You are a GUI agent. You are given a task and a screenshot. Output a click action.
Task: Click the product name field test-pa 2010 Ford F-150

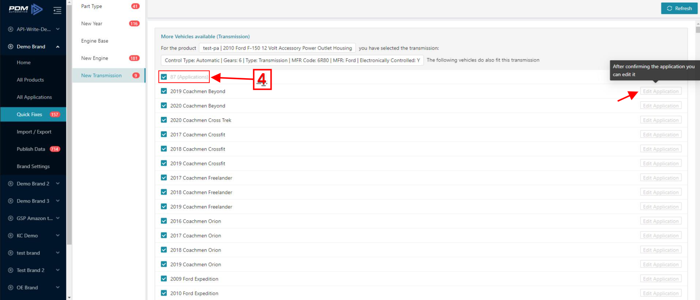tap(277, 48)
